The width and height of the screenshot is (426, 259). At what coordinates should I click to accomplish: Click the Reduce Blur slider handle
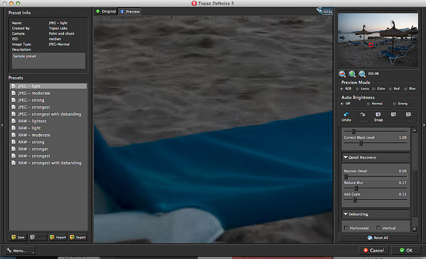point(357,188)
